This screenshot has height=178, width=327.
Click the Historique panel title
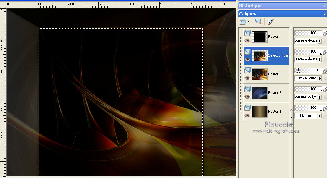point(251,6)
